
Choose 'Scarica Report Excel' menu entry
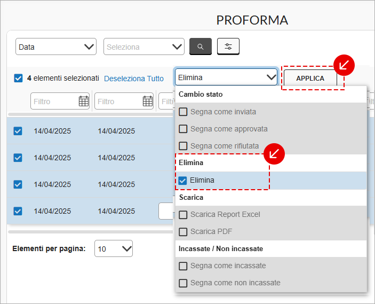[271, 215]
